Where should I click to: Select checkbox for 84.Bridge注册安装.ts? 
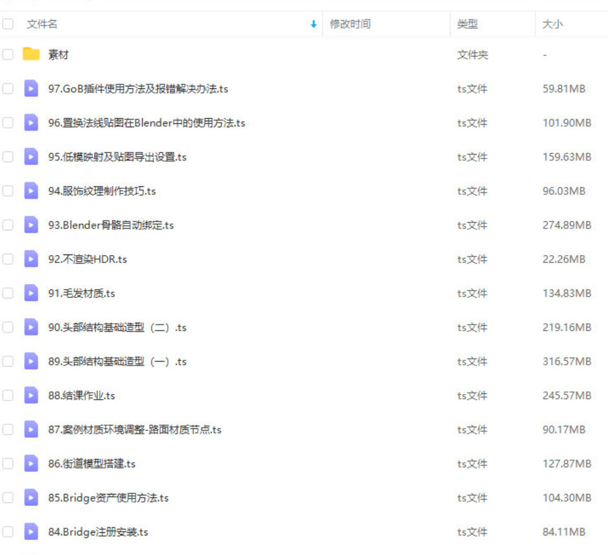tap(8, 532)
